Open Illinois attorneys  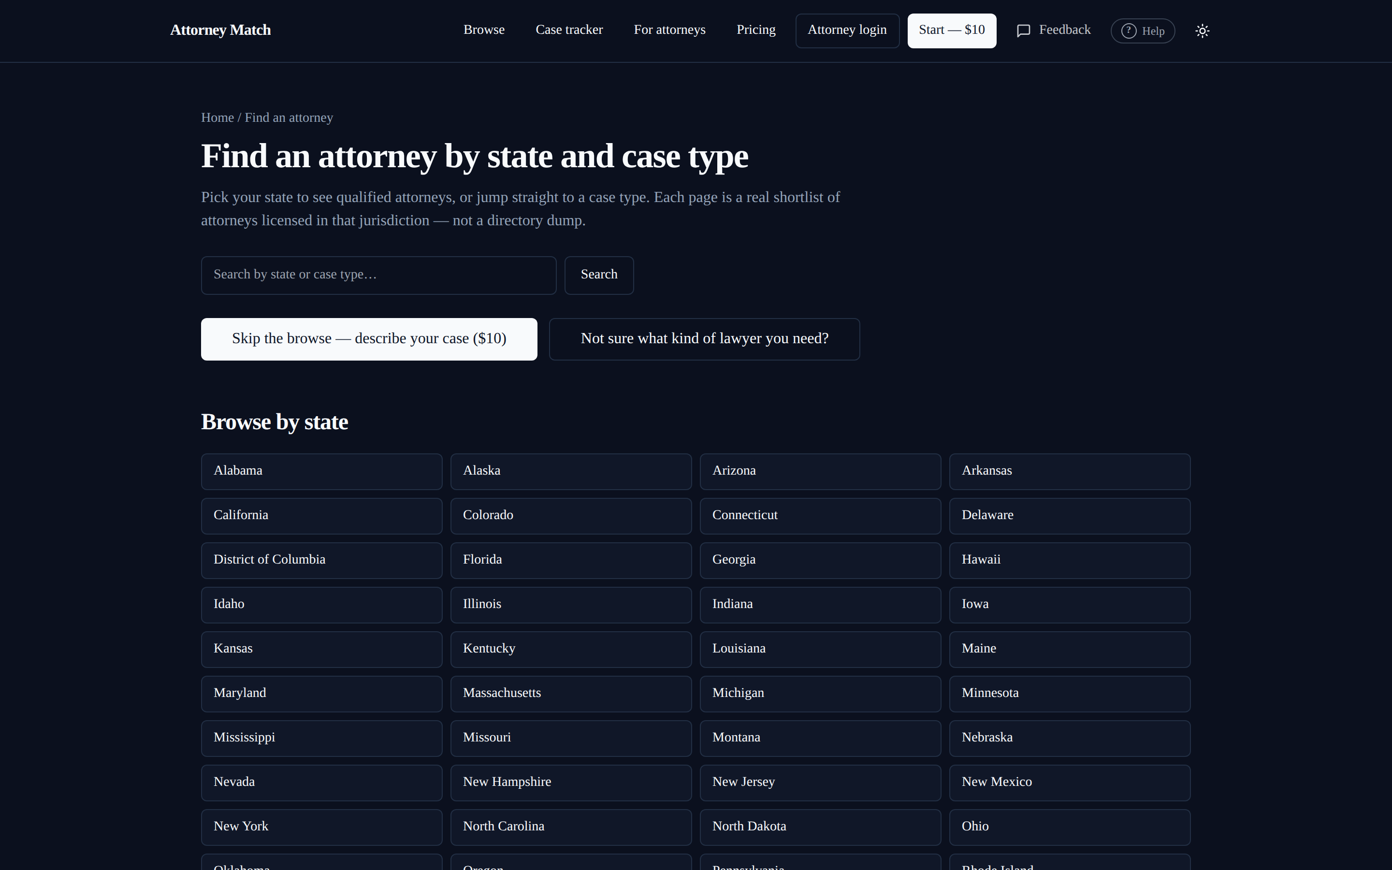(x=571, y=605)
